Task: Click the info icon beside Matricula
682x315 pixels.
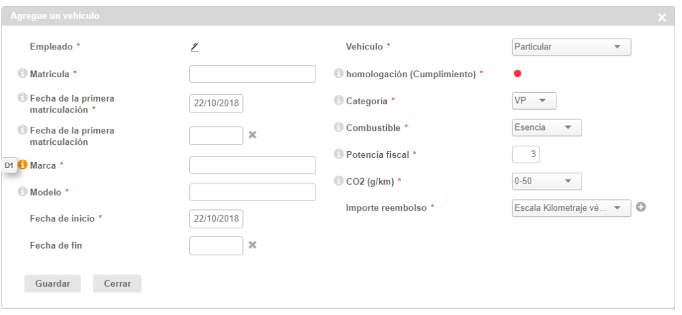Action: [22, 73]
